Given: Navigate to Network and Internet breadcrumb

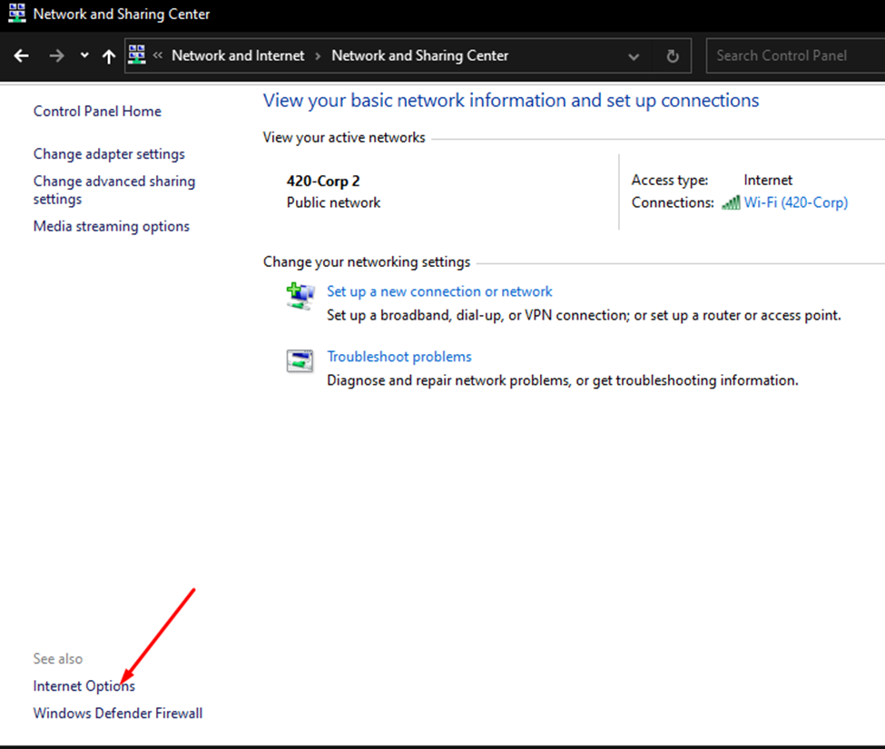Looking at the screenshot, I should (237, 55).
